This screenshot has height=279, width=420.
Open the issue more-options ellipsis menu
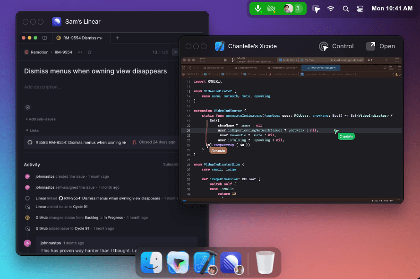point(80,52)
